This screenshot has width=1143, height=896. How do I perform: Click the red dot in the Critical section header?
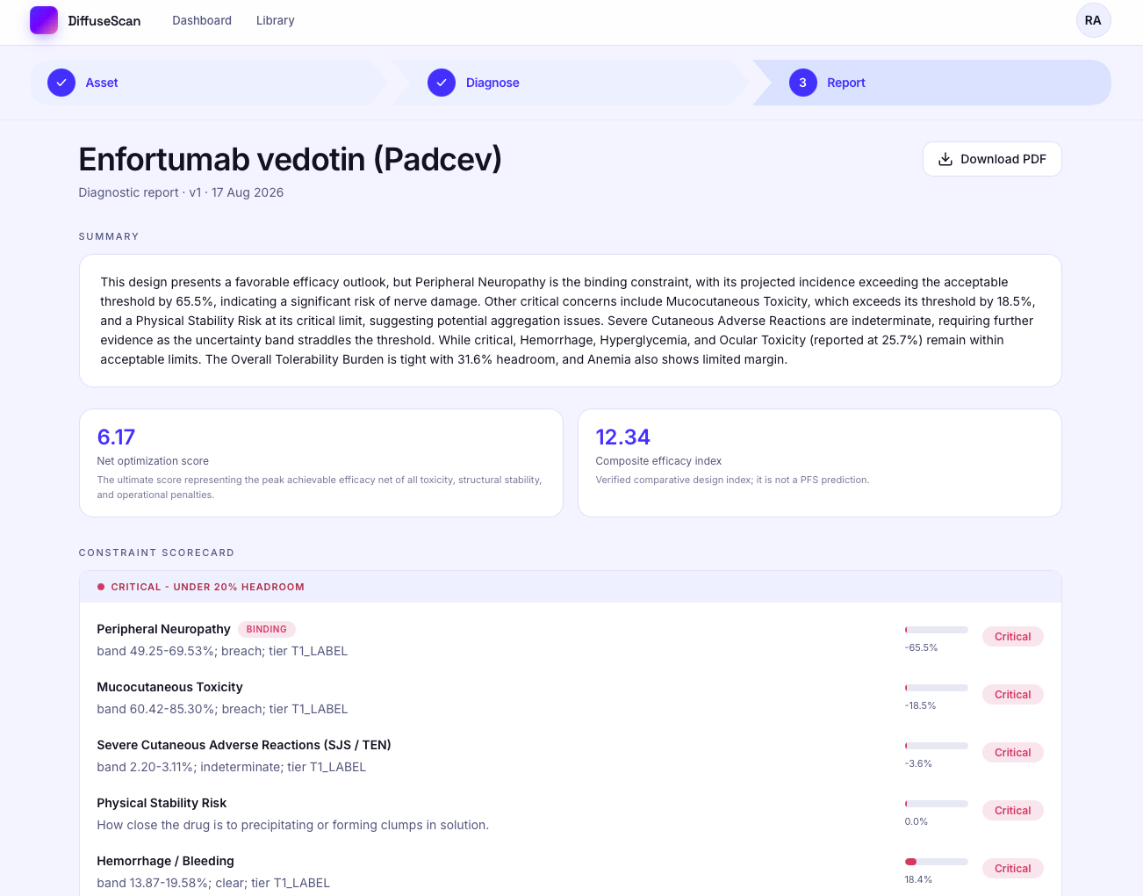[x=101, y=587]
